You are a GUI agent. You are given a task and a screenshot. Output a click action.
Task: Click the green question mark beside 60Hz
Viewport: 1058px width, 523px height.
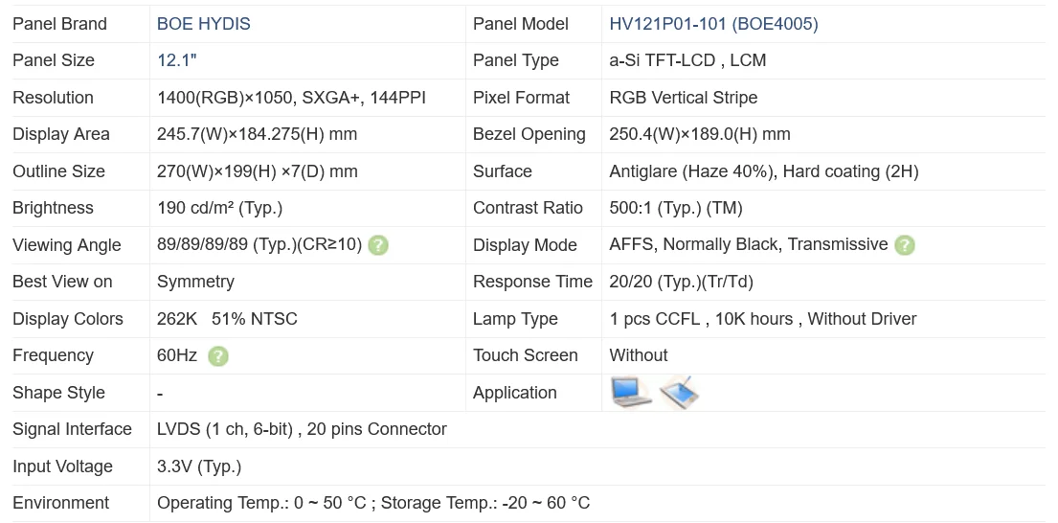tap(218, 356)
